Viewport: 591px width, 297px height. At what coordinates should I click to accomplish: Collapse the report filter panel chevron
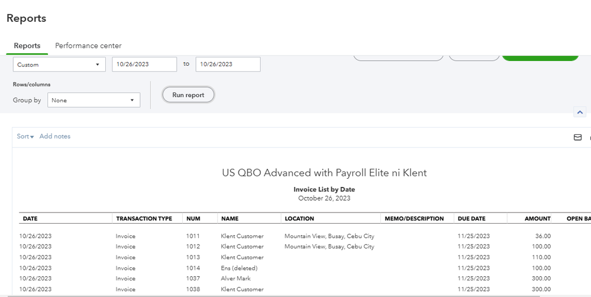(x=580, y=112)
